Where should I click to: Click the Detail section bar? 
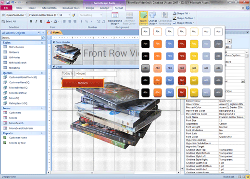pos(96,67)
